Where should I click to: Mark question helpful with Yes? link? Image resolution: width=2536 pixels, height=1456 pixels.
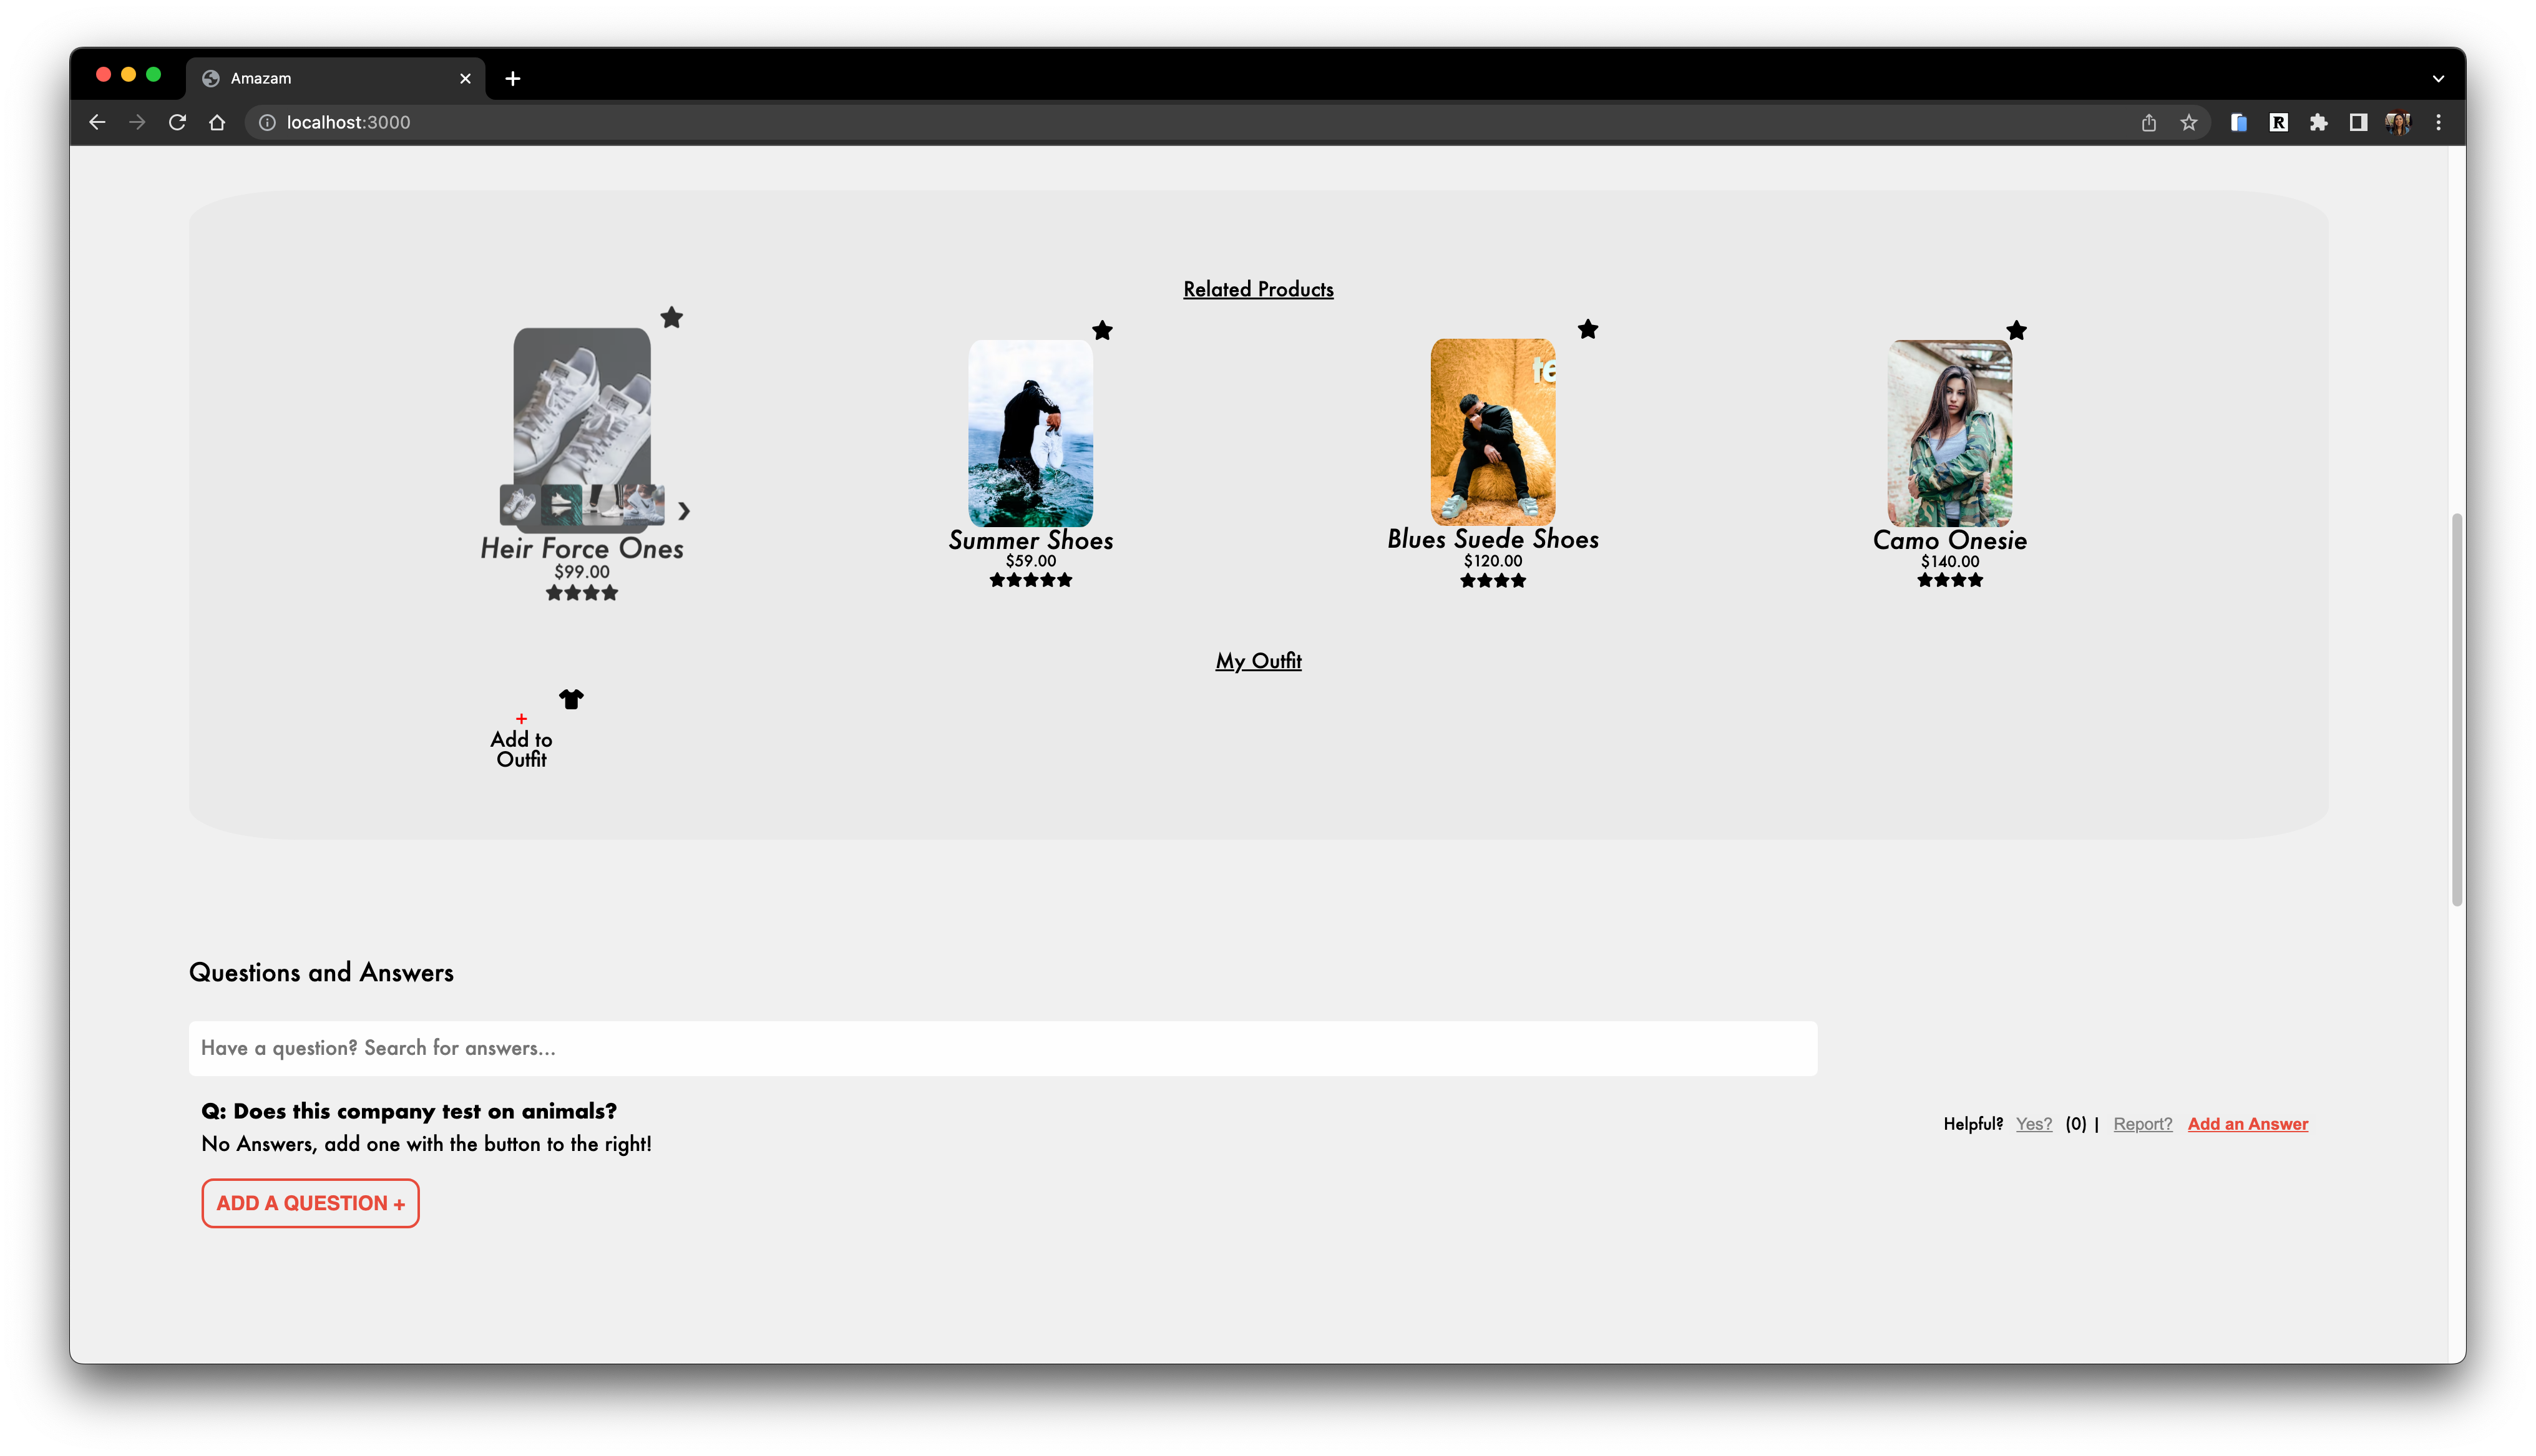click(x=2033, y=1124)
